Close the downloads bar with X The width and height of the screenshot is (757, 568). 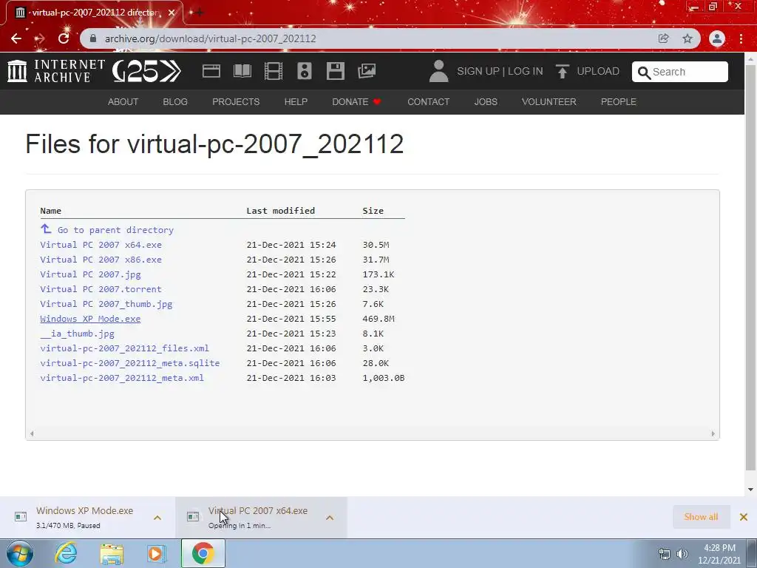click(744, 517)
